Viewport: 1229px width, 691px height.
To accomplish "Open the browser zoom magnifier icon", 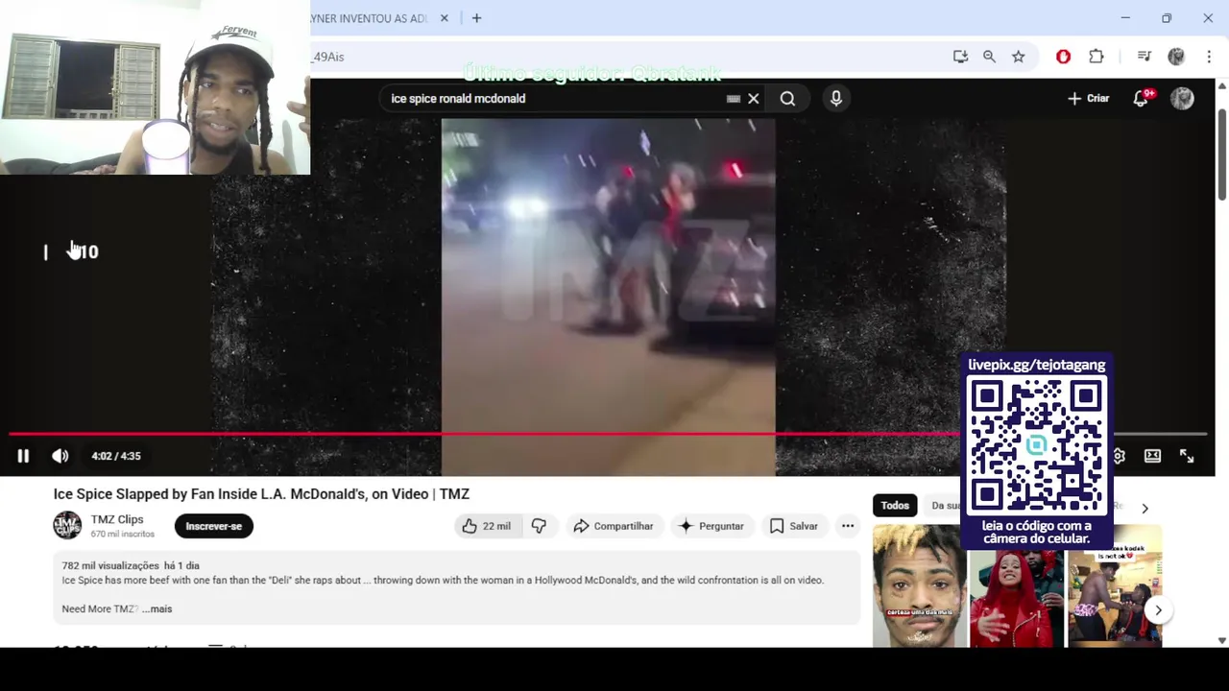I will pos(989,57).
